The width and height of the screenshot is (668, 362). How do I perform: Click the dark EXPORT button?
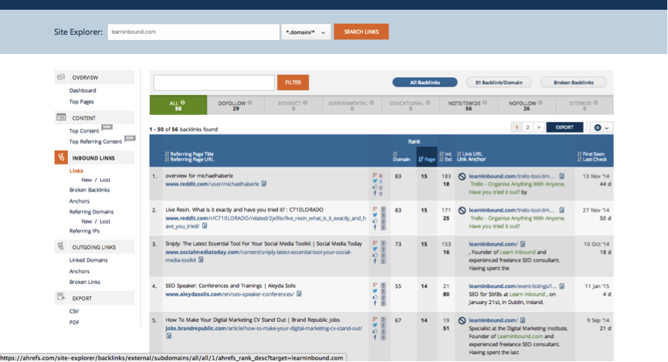pyautogui.click(x=565, y=127)
